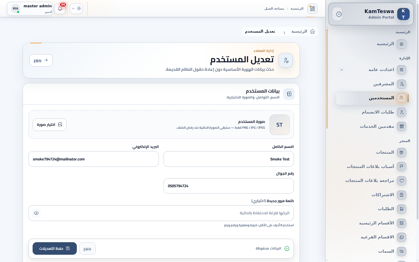The image size is (419, 262).
Task: Click the المنتجات box icon
Action: (402, 153)
